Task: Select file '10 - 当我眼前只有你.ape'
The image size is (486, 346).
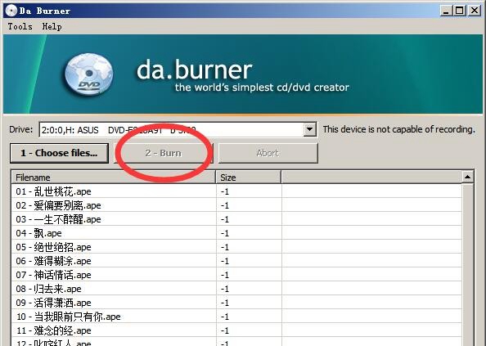Action: (x=68, y=317)
